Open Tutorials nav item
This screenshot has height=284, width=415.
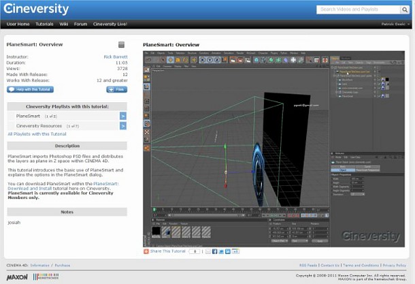point(44,24)
